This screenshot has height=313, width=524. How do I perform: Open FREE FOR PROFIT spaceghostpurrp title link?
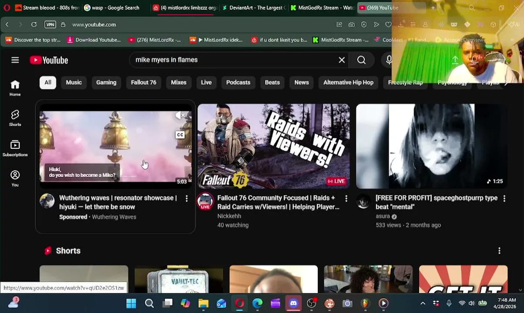[x=437, y=202]
